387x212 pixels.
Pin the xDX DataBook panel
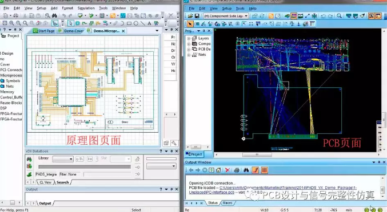(171, 151)
